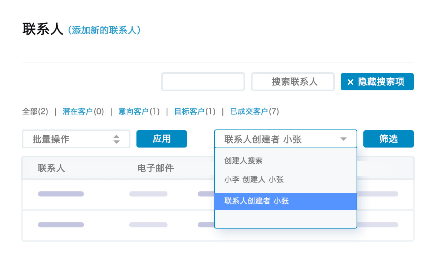Click the dropdown arrow of creator filter
The width and height of the screenshot is (441, 271).
343,139
